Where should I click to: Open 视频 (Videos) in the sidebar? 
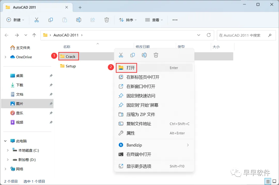coord(17,122)
